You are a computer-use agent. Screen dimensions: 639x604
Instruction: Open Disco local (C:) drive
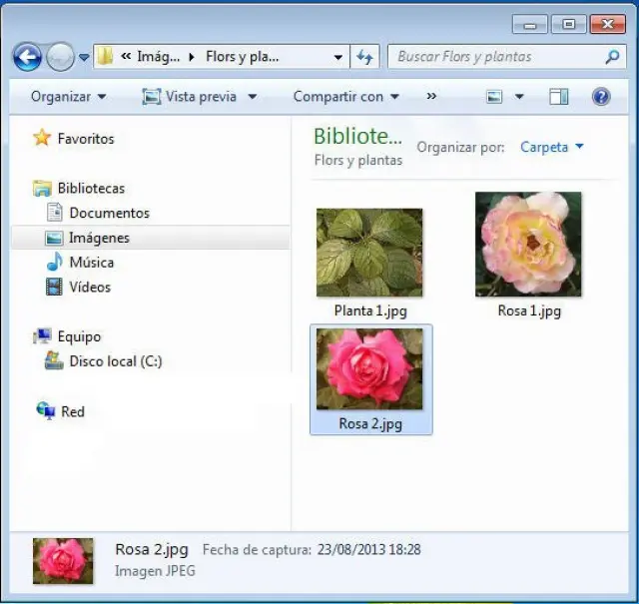[115, 361]
